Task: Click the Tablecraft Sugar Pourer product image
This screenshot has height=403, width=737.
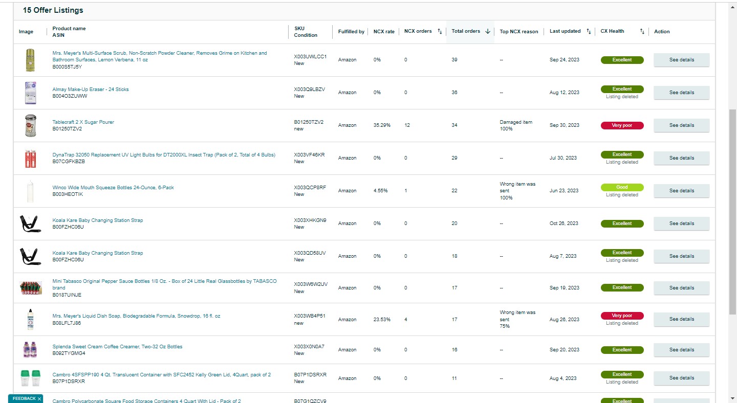Action: (x=31, y=125)
